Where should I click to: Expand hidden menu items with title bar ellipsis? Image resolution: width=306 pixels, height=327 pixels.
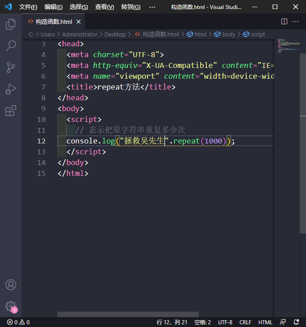152,7
